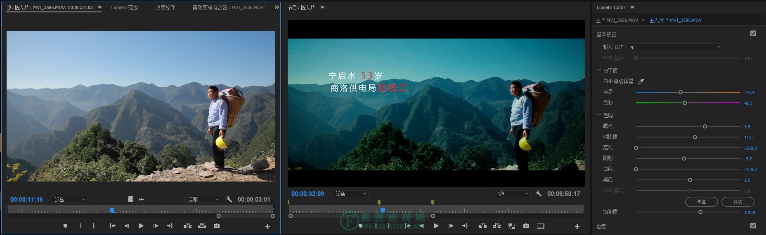
Task: Select the 源: 匠人片 source tab
Action: (50, 7)
